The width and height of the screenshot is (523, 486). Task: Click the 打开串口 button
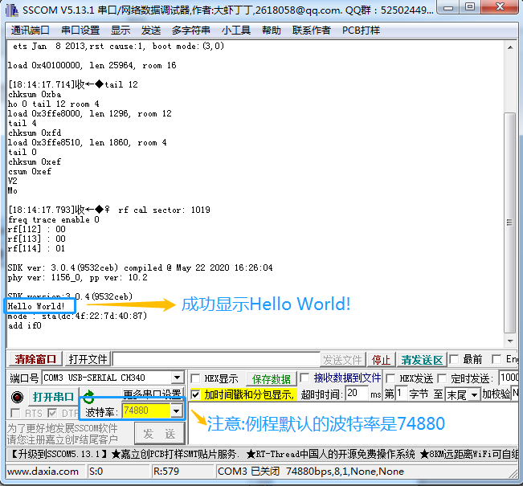click(53, 397)
